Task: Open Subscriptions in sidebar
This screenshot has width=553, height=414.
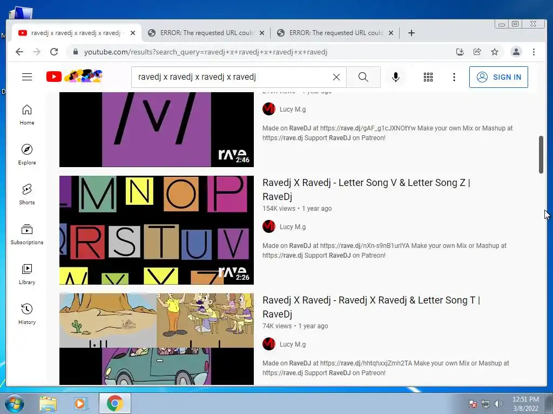Action: [x=27, y=234]
